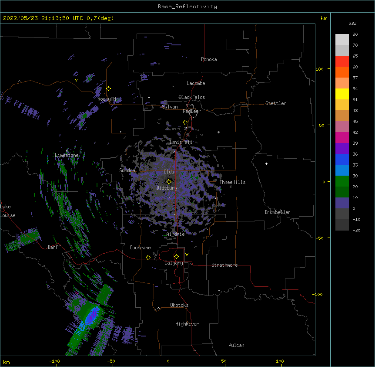
Task: Click the Didsbury town label
Action: (x=167, y=188)
